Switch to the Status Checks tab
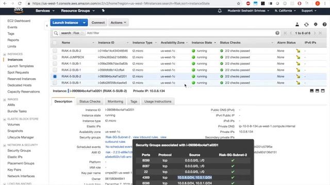The height and width of the screenshot is (185, 330). tap(90, 101)
